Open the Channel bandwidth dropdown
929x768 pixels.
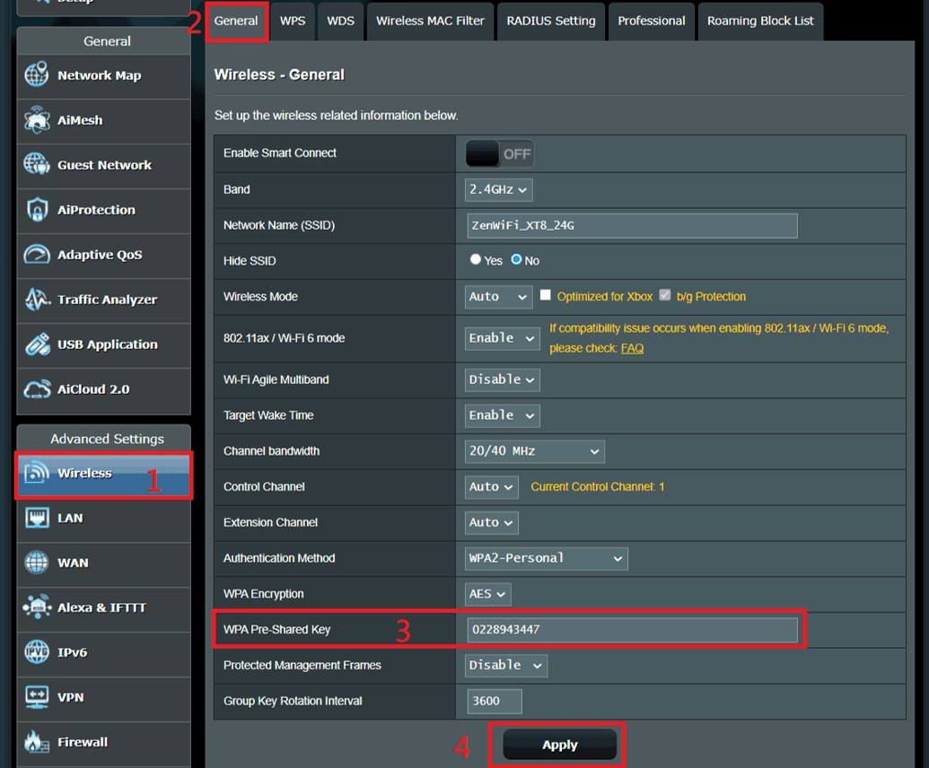pos(534,451)
